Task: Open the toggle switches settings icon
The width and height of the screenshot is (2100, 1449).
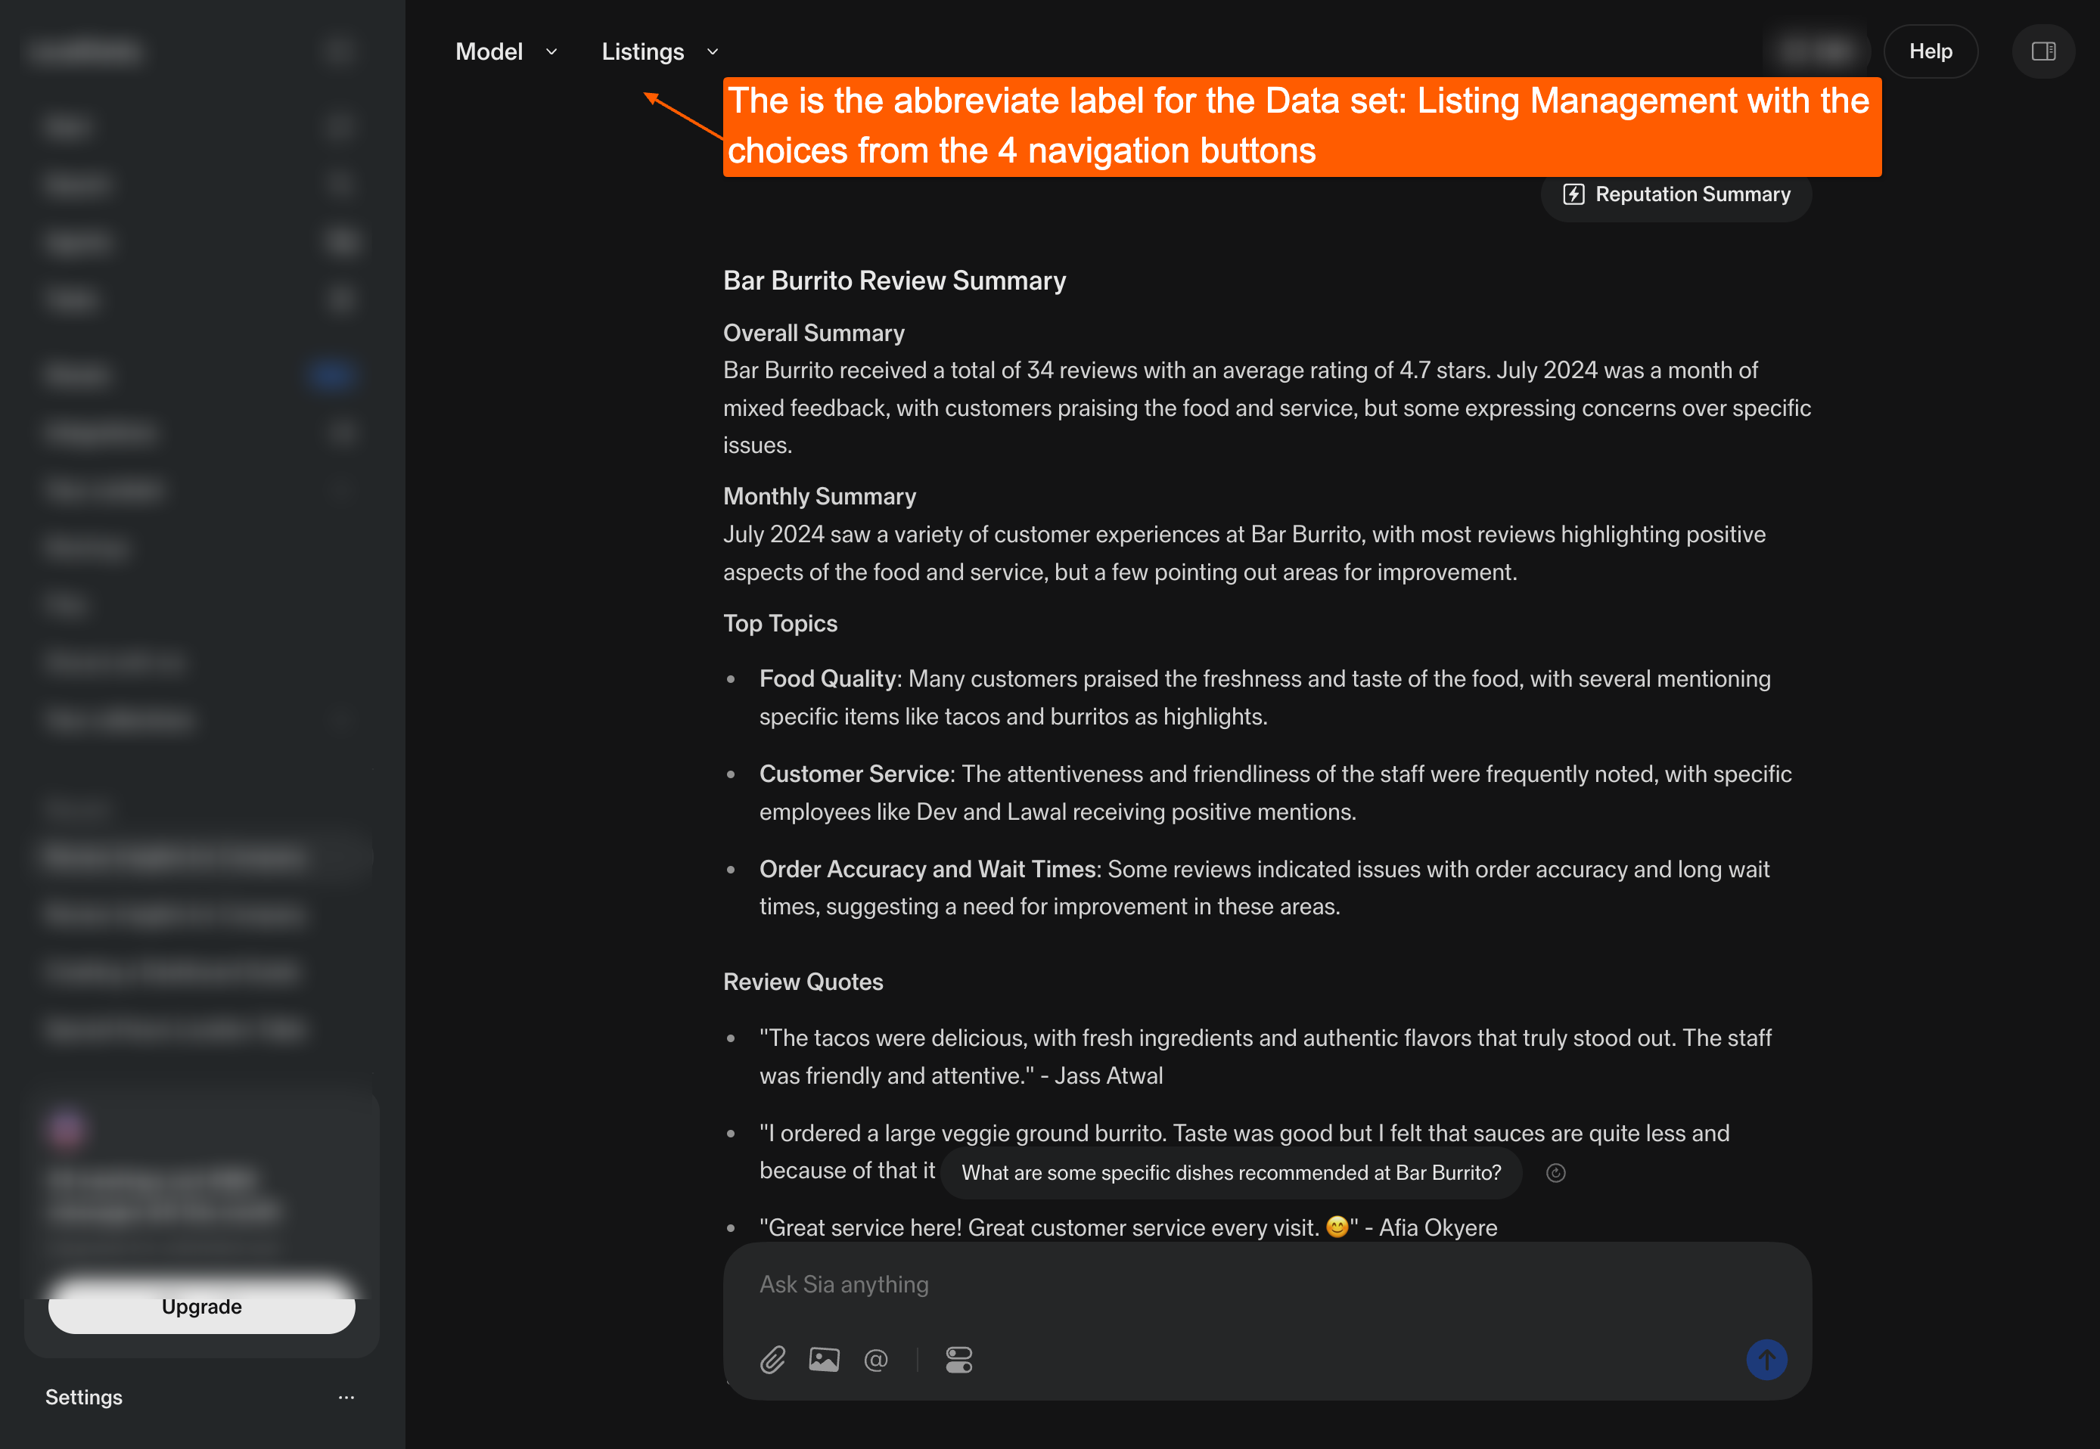Action: [x=958, y=1359]
